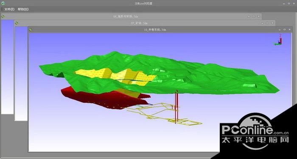
Task: Close the main 3DMine application window
Action: (294, 3)
